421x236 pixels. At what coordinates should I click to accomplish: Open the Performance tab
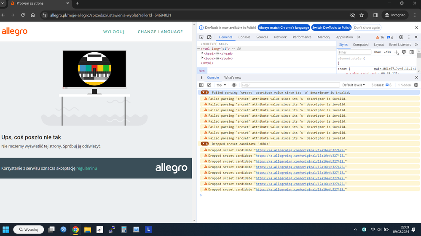[x=302, y=37]
